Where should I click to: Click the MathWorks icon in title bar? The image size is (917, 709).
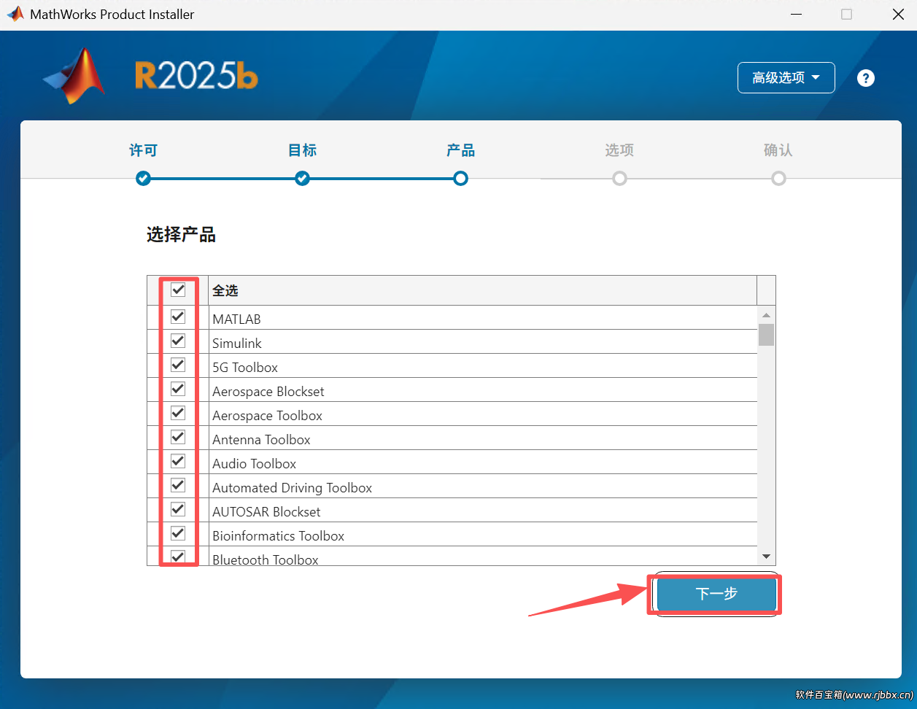point(15,14)
